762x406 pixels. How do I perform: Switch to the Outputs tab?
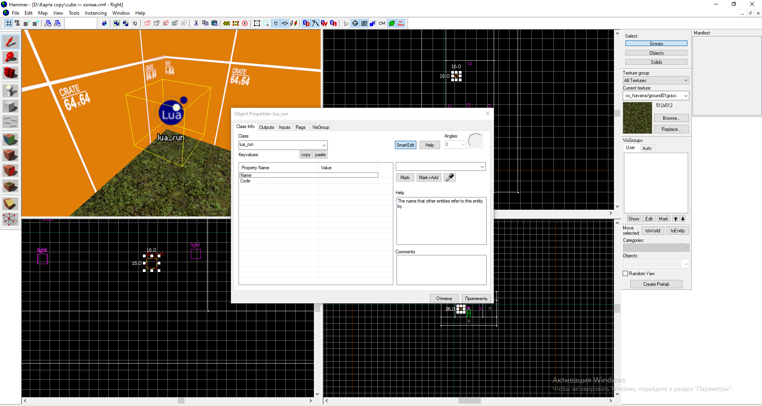click(x=267, y=127)
